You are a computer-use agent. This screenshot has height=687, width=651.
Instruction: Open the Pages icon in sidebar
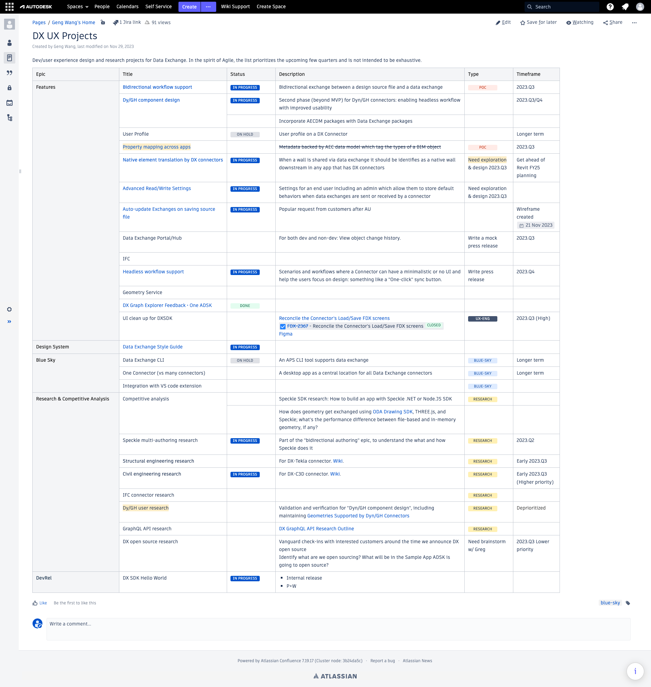10,57
